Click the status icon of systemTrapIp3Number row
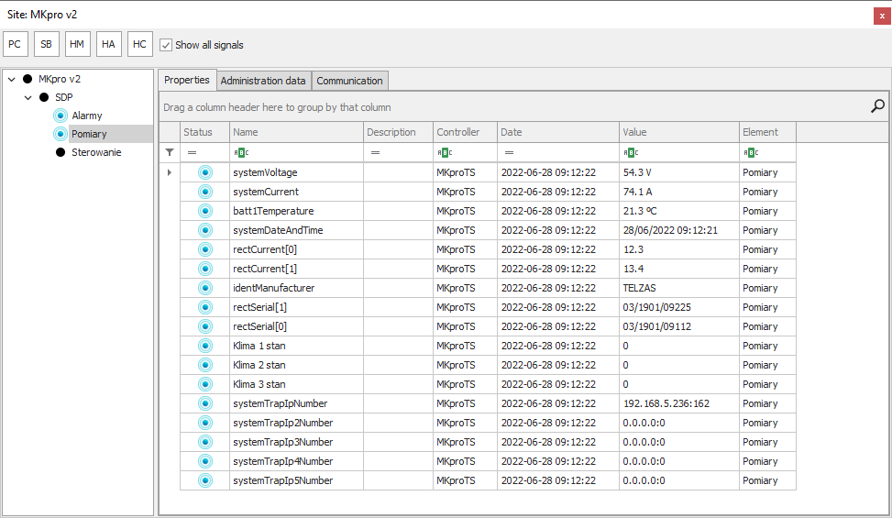Image resolution: width=892 pixels, height=518 pixels. point(205,442)
